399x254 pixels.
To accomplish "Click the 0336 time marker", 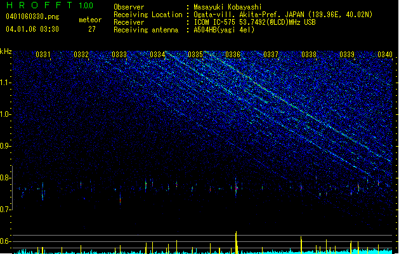I will click(x=233, y=55).
